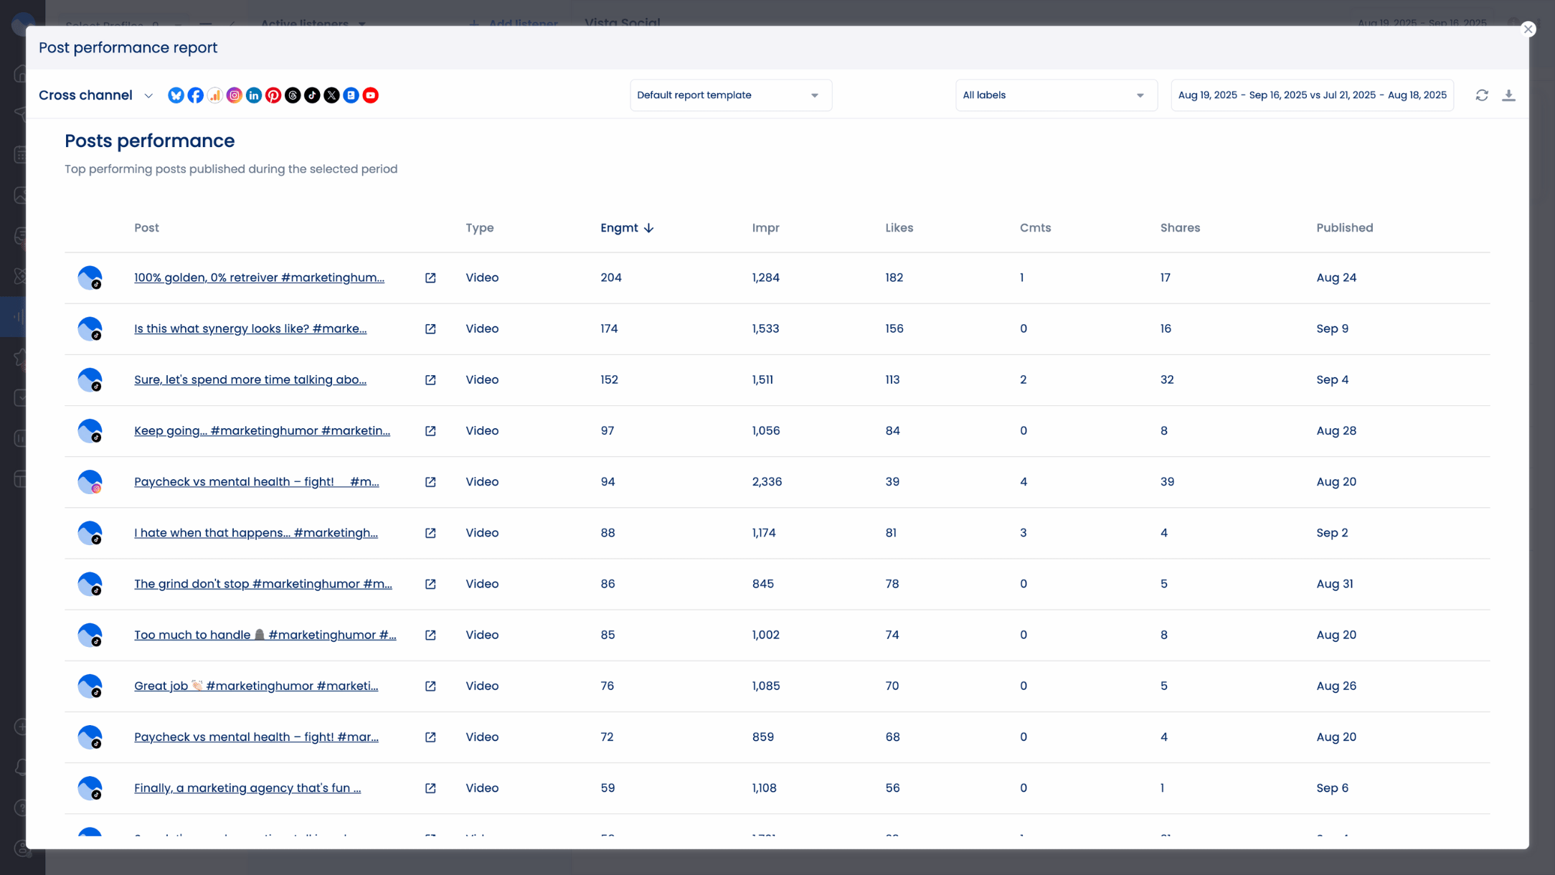This screenshot has width=1555, height=875.
Task: Select the Pinterest channel icon
Action: click(x=273, y=95)
